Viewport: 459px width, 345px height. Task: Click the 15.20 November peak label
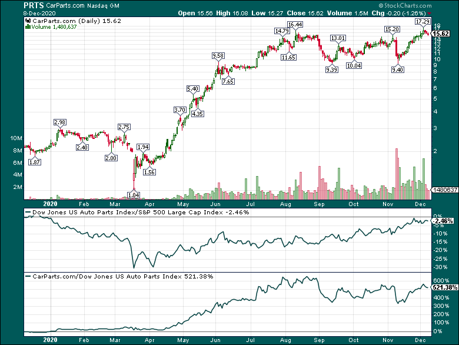pyautogui.click(x=392, y=29)
